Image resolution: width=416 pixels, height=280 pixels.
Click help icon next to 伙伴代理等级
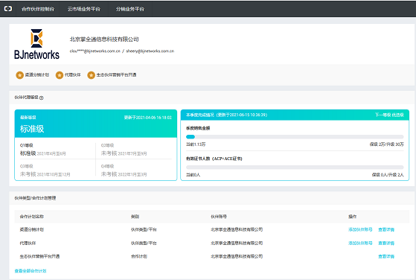pos(42,98)
